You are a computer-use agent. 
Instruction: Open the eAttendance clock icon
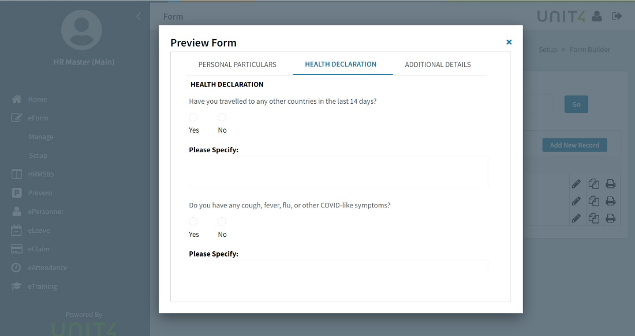[x=16, y=267]
